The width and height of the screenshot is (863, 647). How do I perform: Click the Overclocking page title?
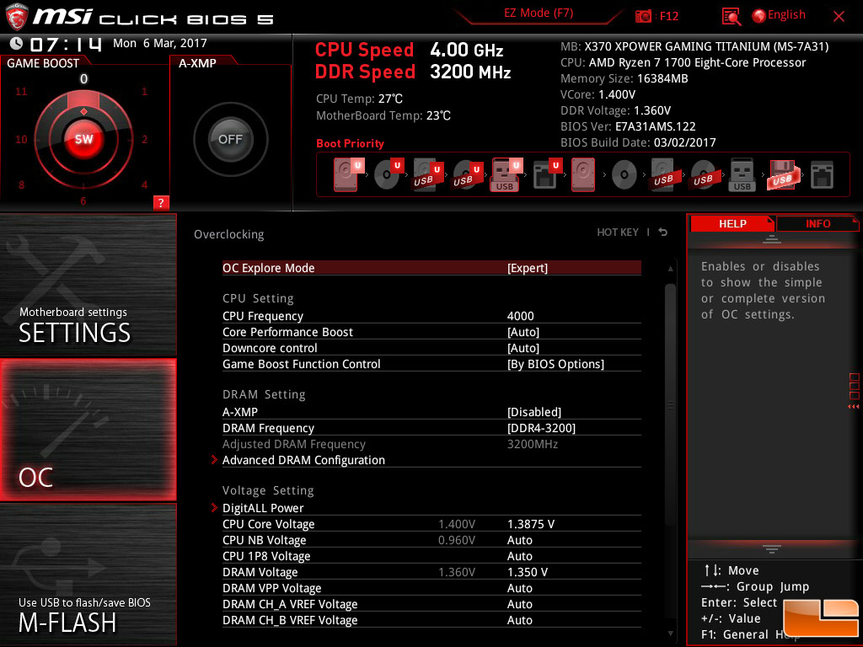click(229, 234)
